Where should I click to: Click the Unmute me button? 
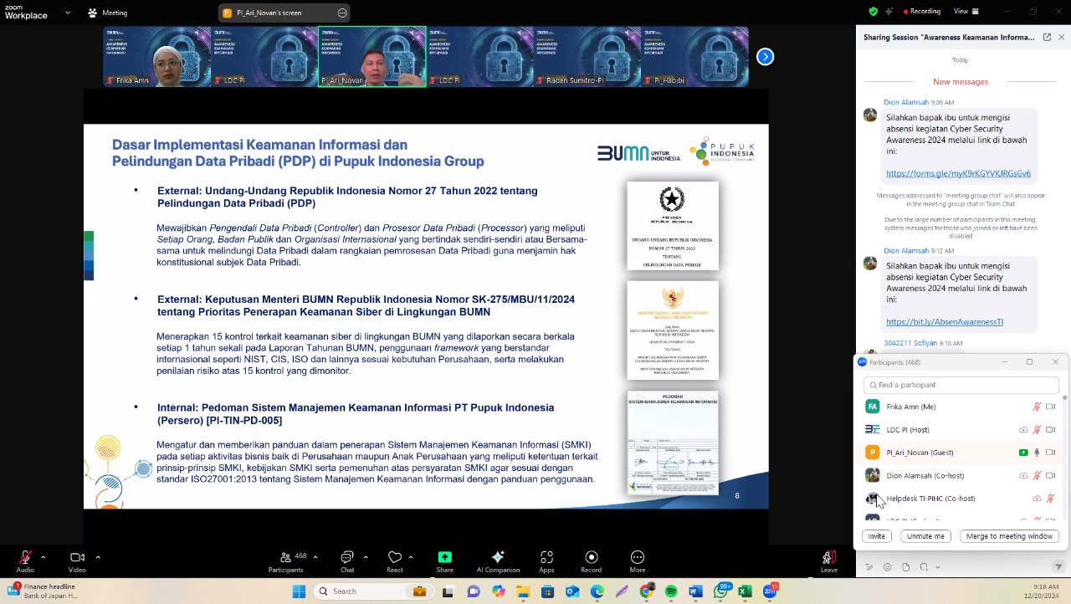coord(925,536)
